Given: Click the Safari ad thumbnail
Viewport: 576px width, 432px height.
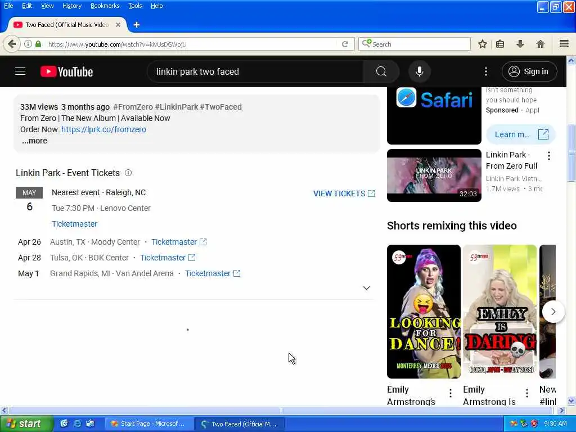Looking at the screenshot, I should (434, 116).
